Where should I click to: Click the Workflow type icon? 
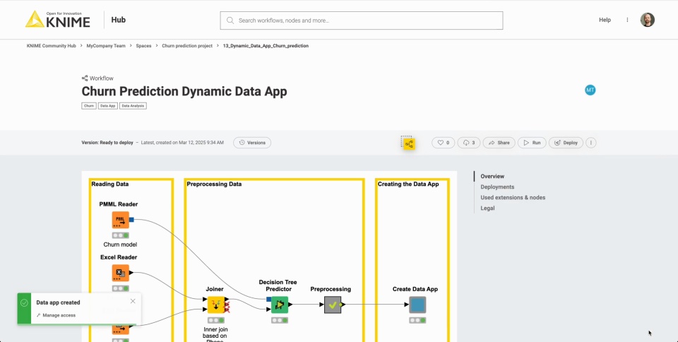click(x=85, y=78)
